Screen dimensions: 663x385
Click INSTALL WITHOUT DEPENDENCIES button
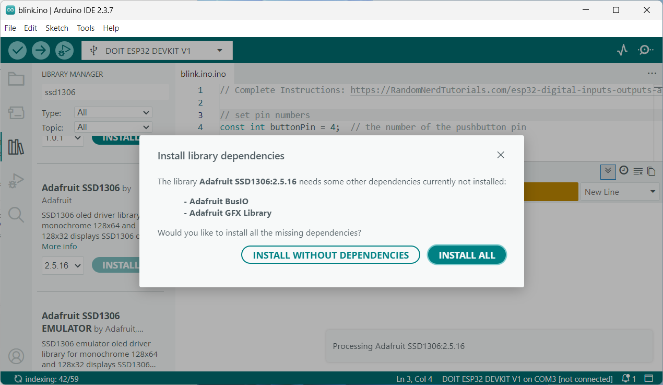(331, 255)
